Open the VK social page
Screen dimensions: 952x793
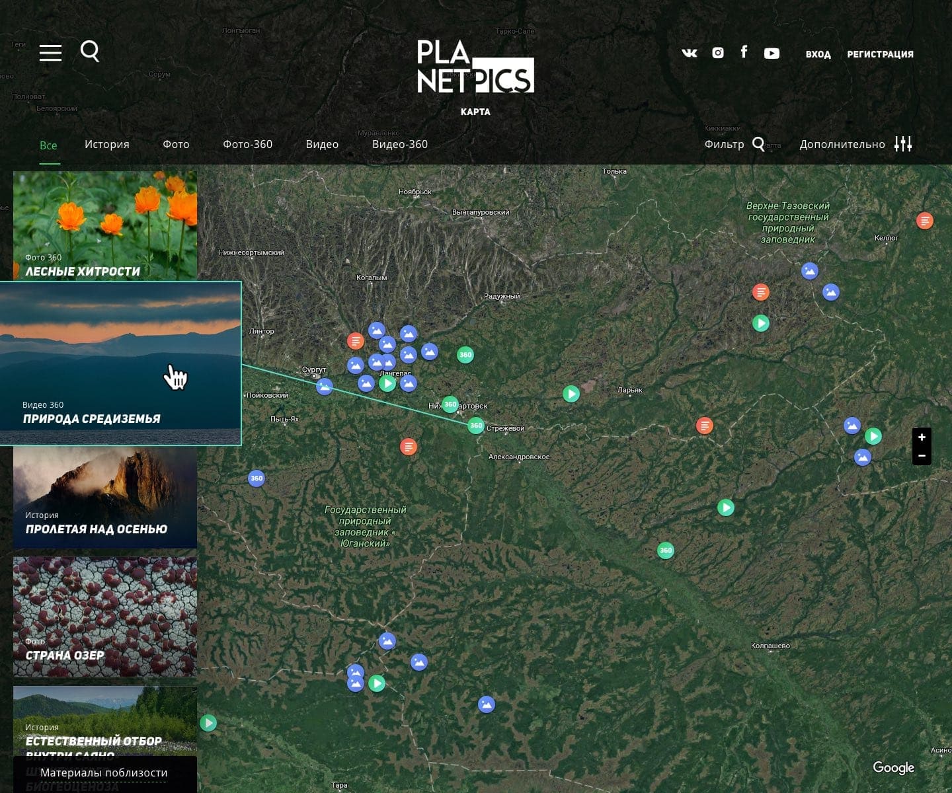(x=689, y=54)
